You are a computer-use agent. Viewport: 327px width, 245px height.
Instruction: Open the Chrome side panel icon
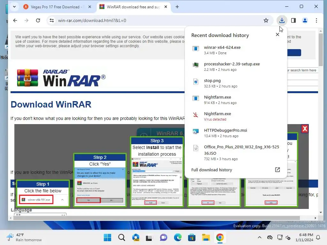[293, 20]
